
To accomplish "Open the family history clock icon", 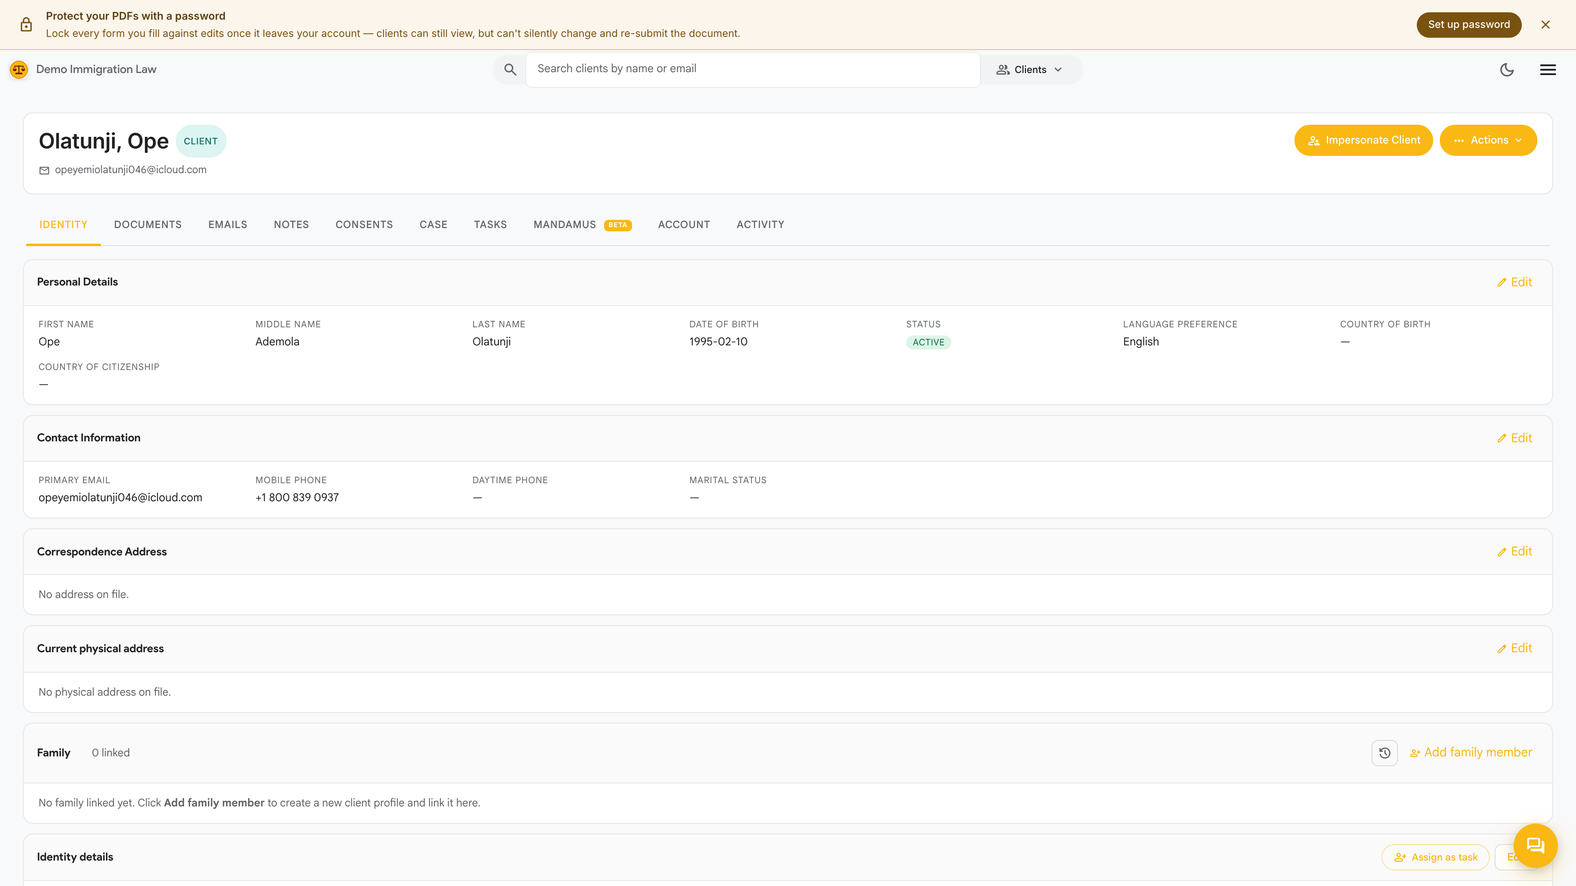I will pyautogui.click(x=1384, y=753).
